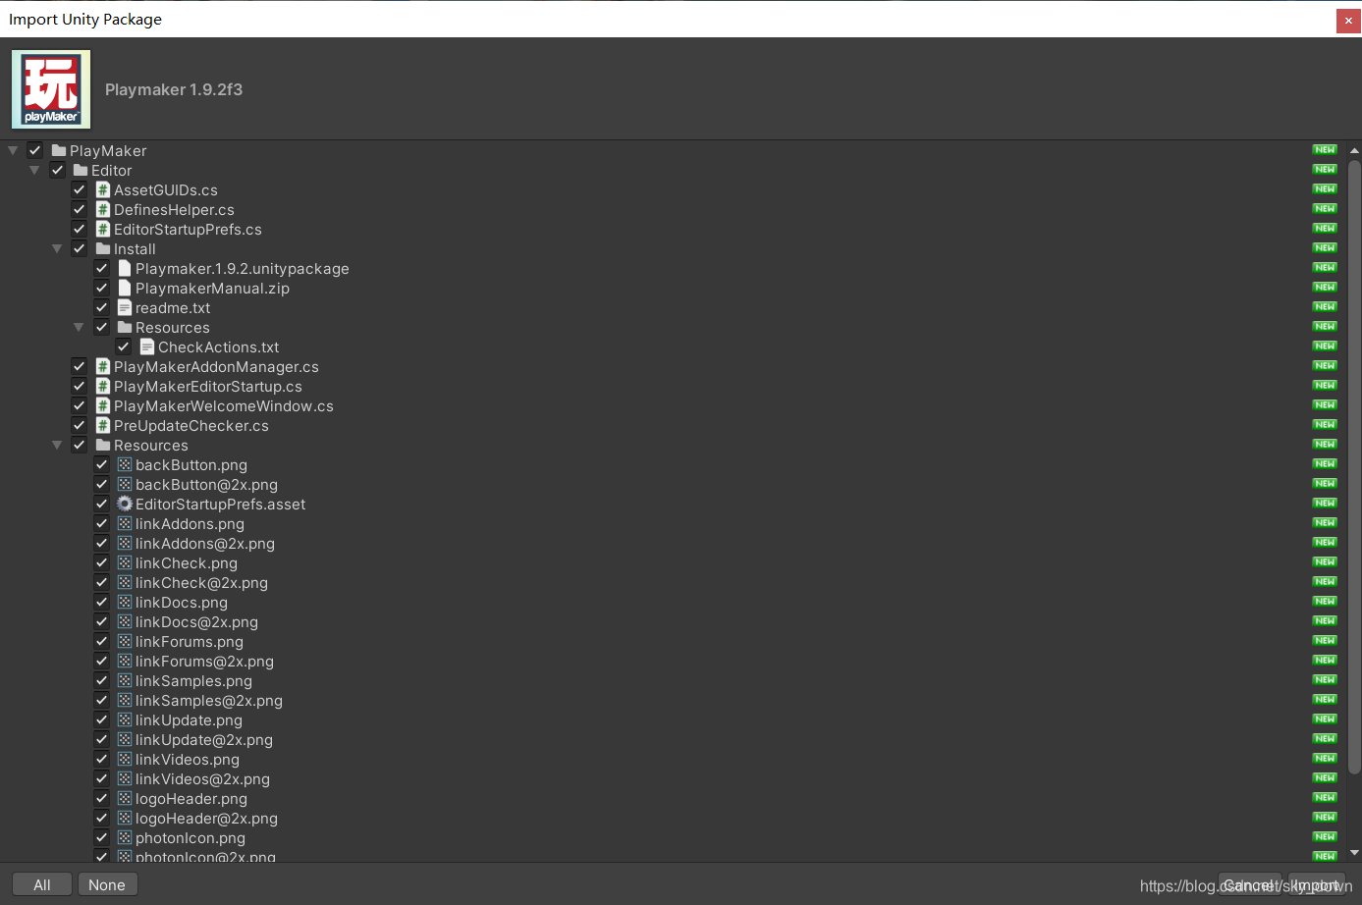The height and width of the screenshot is (905, 1362).
Task: Collapse the PlayMaker root folder arrow
Action: [13, 150]
